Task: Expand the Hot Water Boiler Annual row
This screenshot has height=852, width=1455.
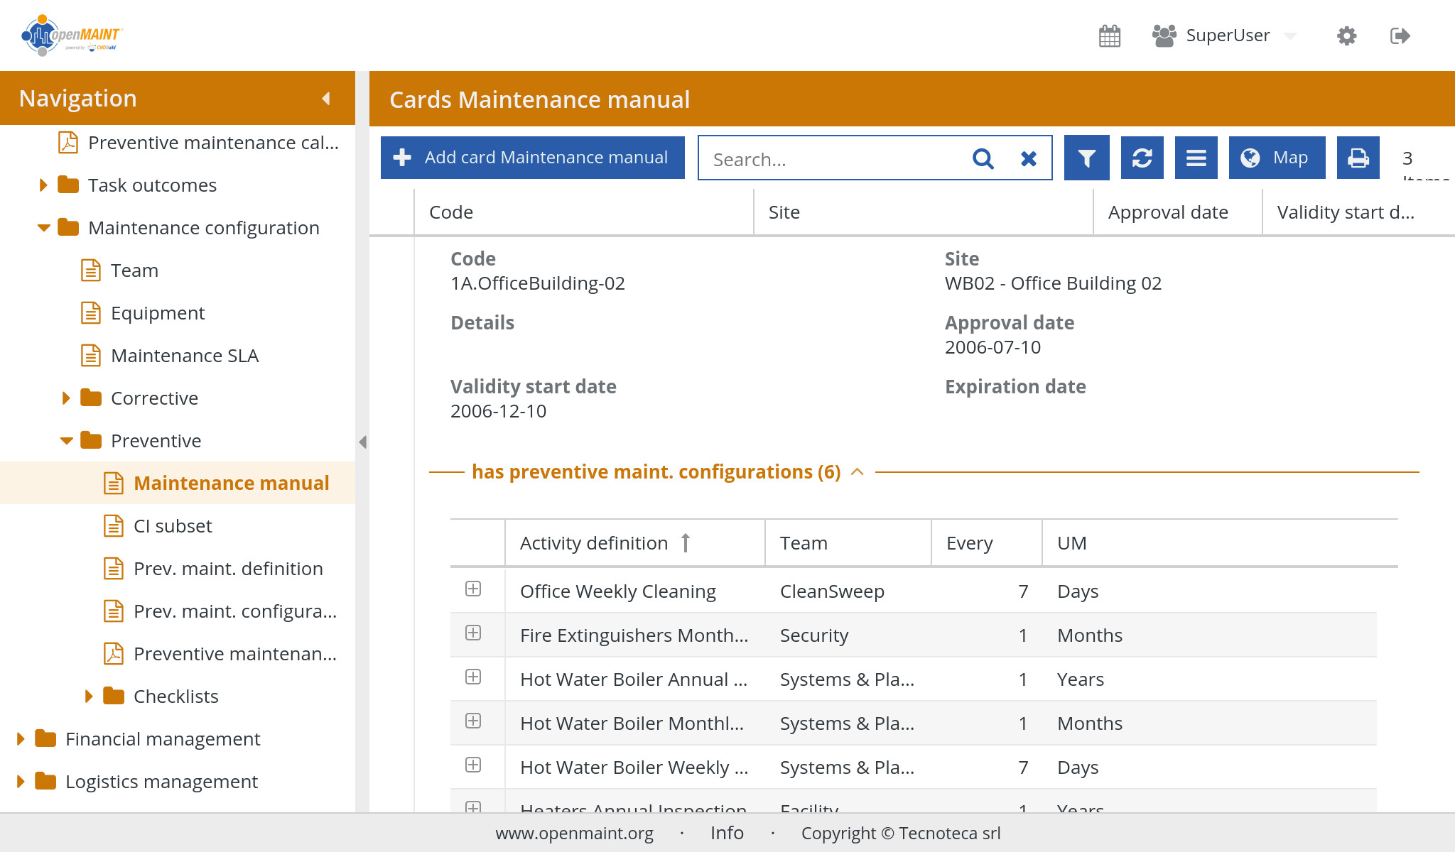Action: (473, 677)
